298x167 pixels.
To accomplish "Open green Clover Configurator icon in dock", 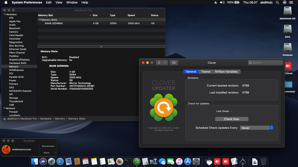I will click(x=137, y=161).
